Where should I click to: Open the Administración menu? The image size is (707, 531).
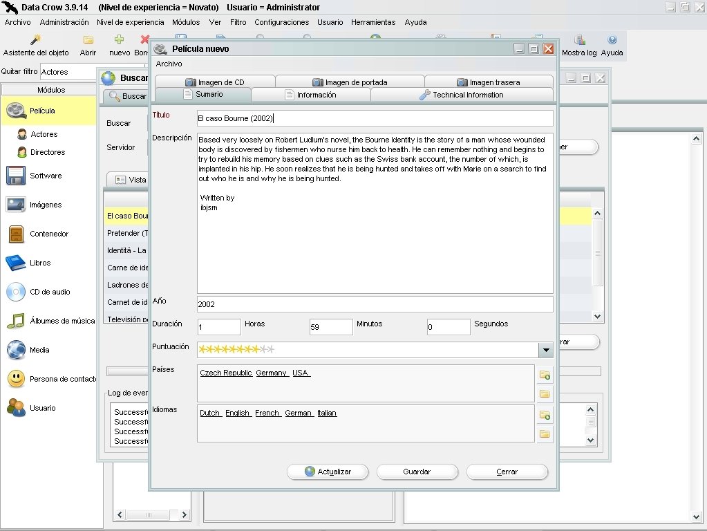tap(64, 22)
